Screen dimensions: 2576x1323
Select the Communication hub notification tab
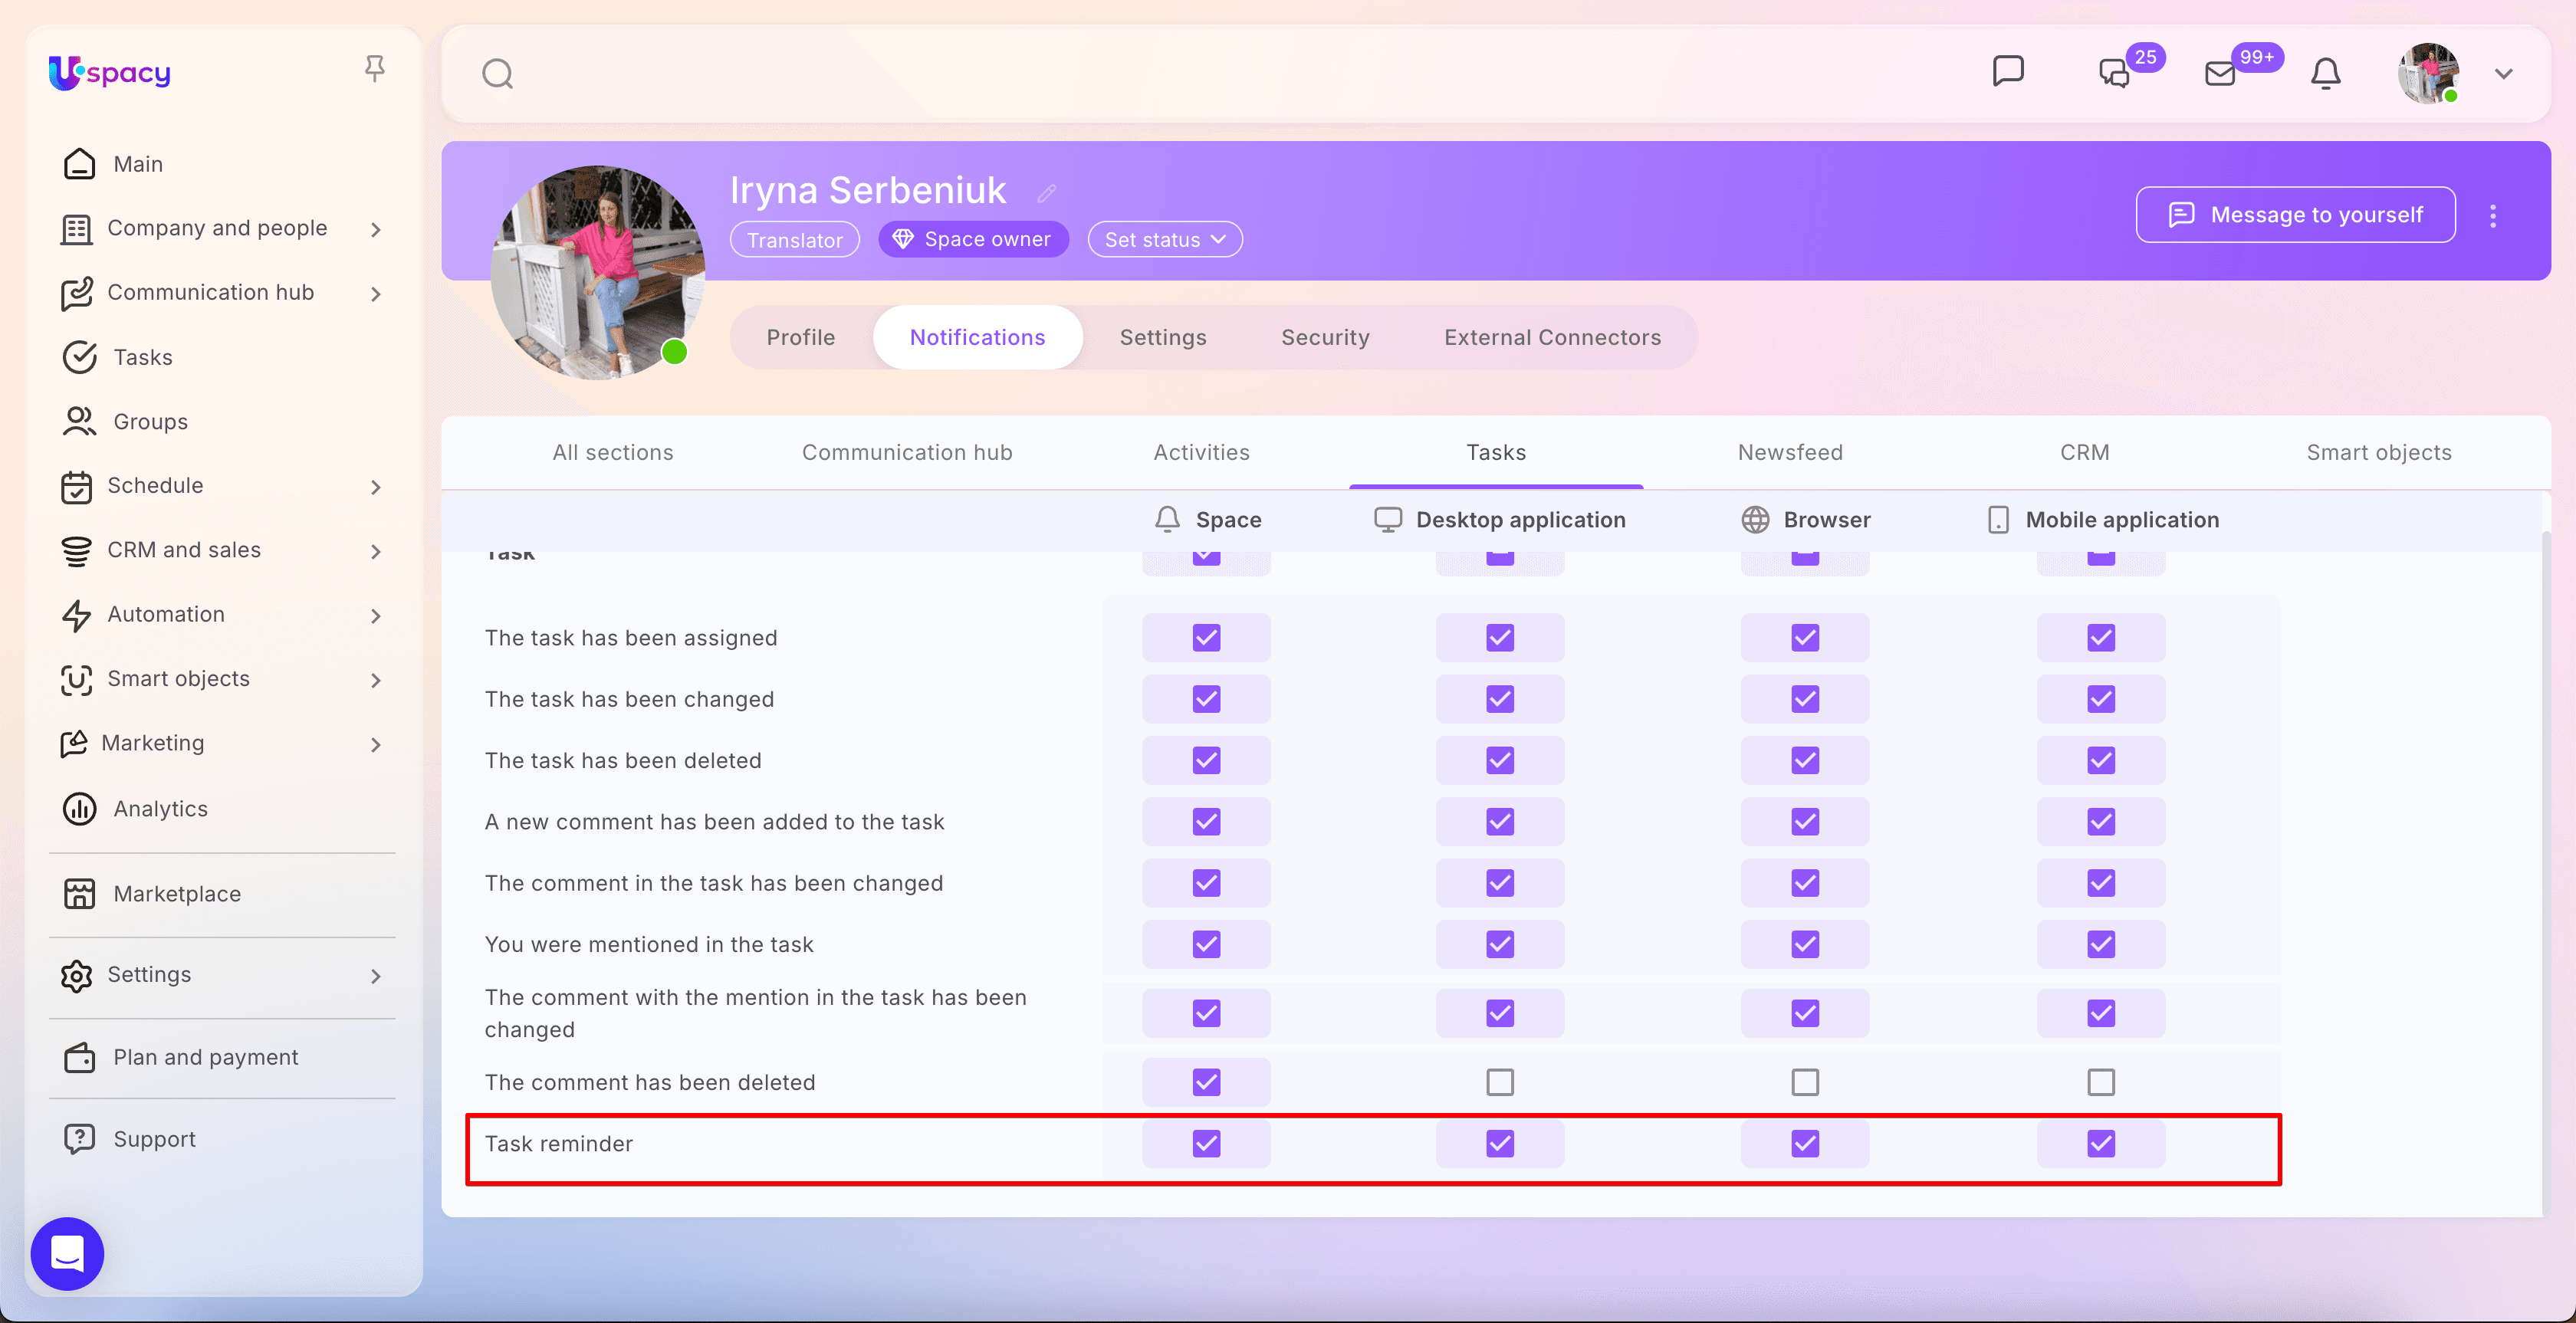(x=907, y=452)
